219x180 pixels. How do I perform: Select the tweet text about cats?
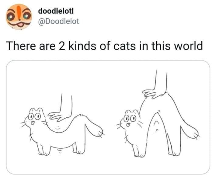[x=104, y=46]
